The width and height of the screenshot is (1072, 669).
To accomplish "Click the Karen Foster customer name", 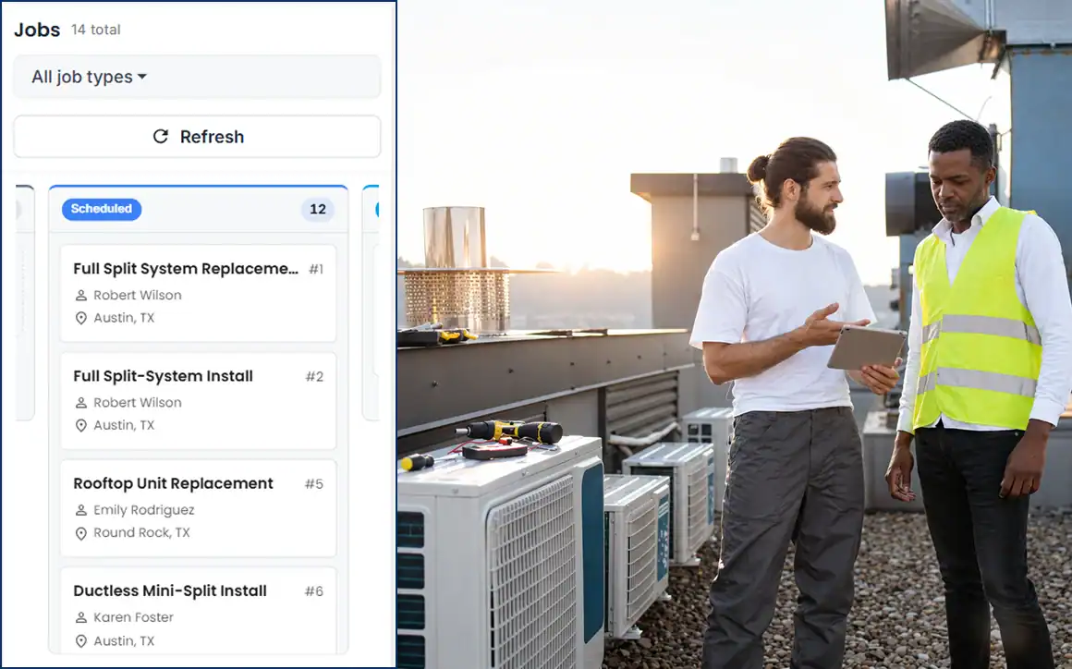I will (133, 617).
